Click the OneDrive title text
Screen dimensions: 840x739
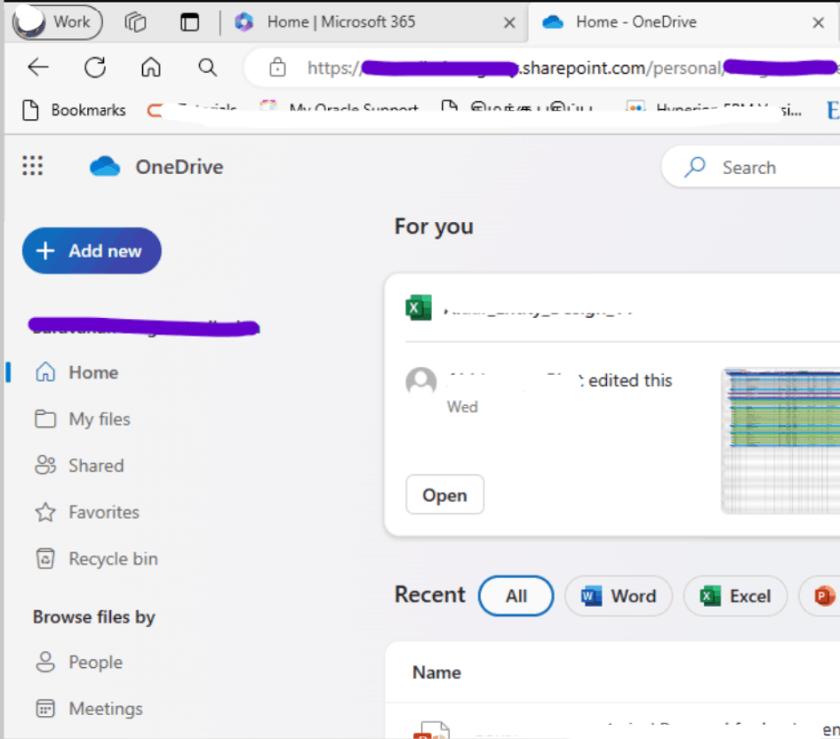[x=180, y=167]
